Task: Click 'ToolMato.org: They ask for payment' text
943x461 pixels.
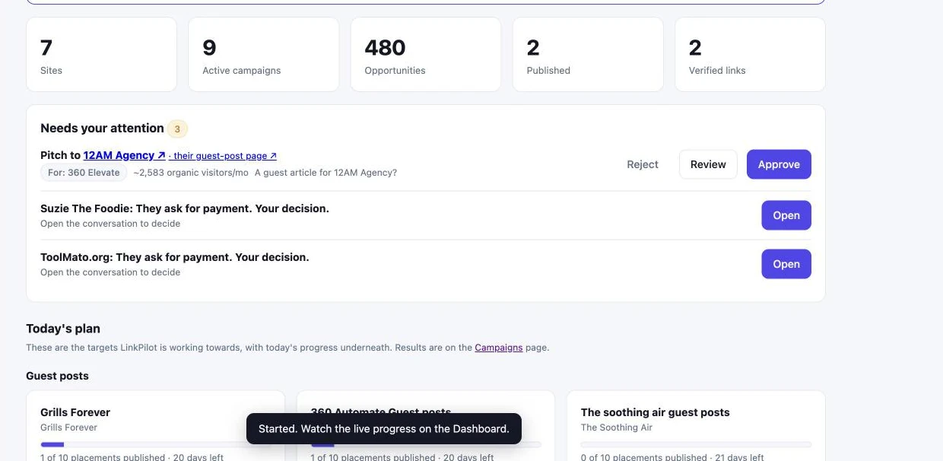Action: (175, 257)
